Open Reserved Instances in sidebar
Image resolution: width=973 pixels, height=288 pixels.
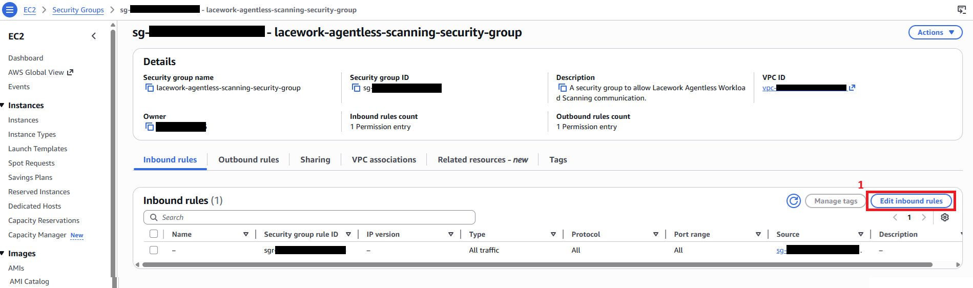39,192
